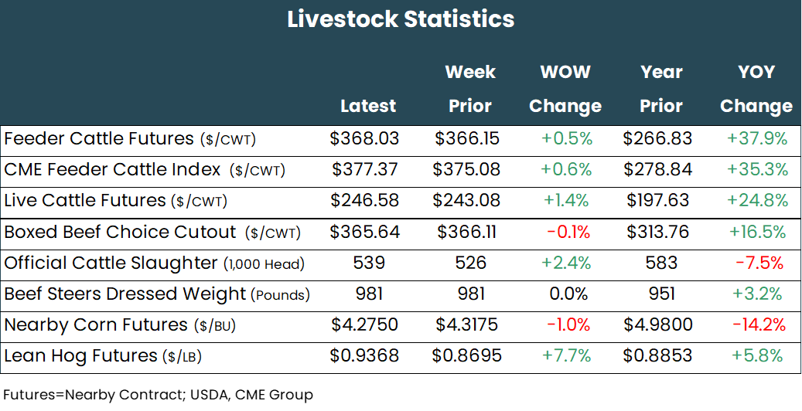The height and width of the screenshot is (411, 802).
Task: Select the Latest column header
Action: click(x=367, y=106)
